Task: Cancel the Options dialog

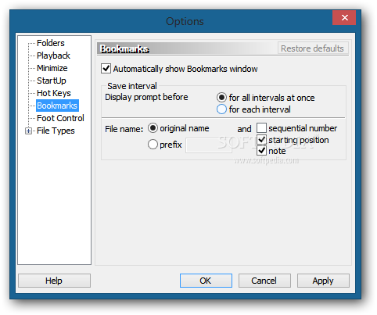Action: point(264,281)
